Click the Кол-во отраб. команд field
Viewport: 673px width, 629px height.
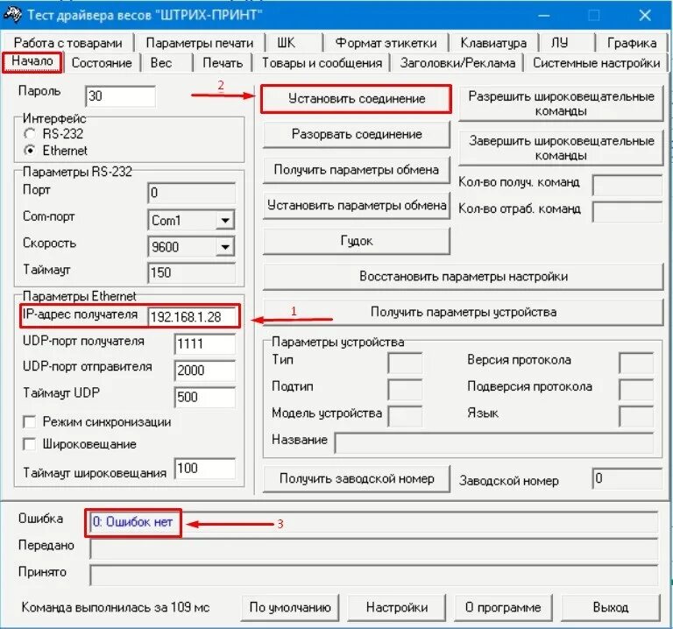(627, 212)
